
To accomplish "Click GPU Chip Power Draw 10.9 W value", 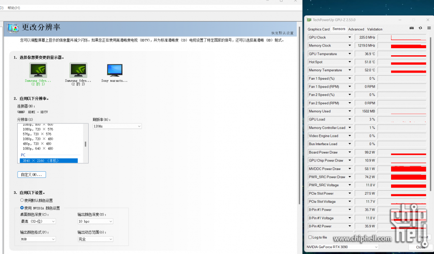I will (365, 161).
